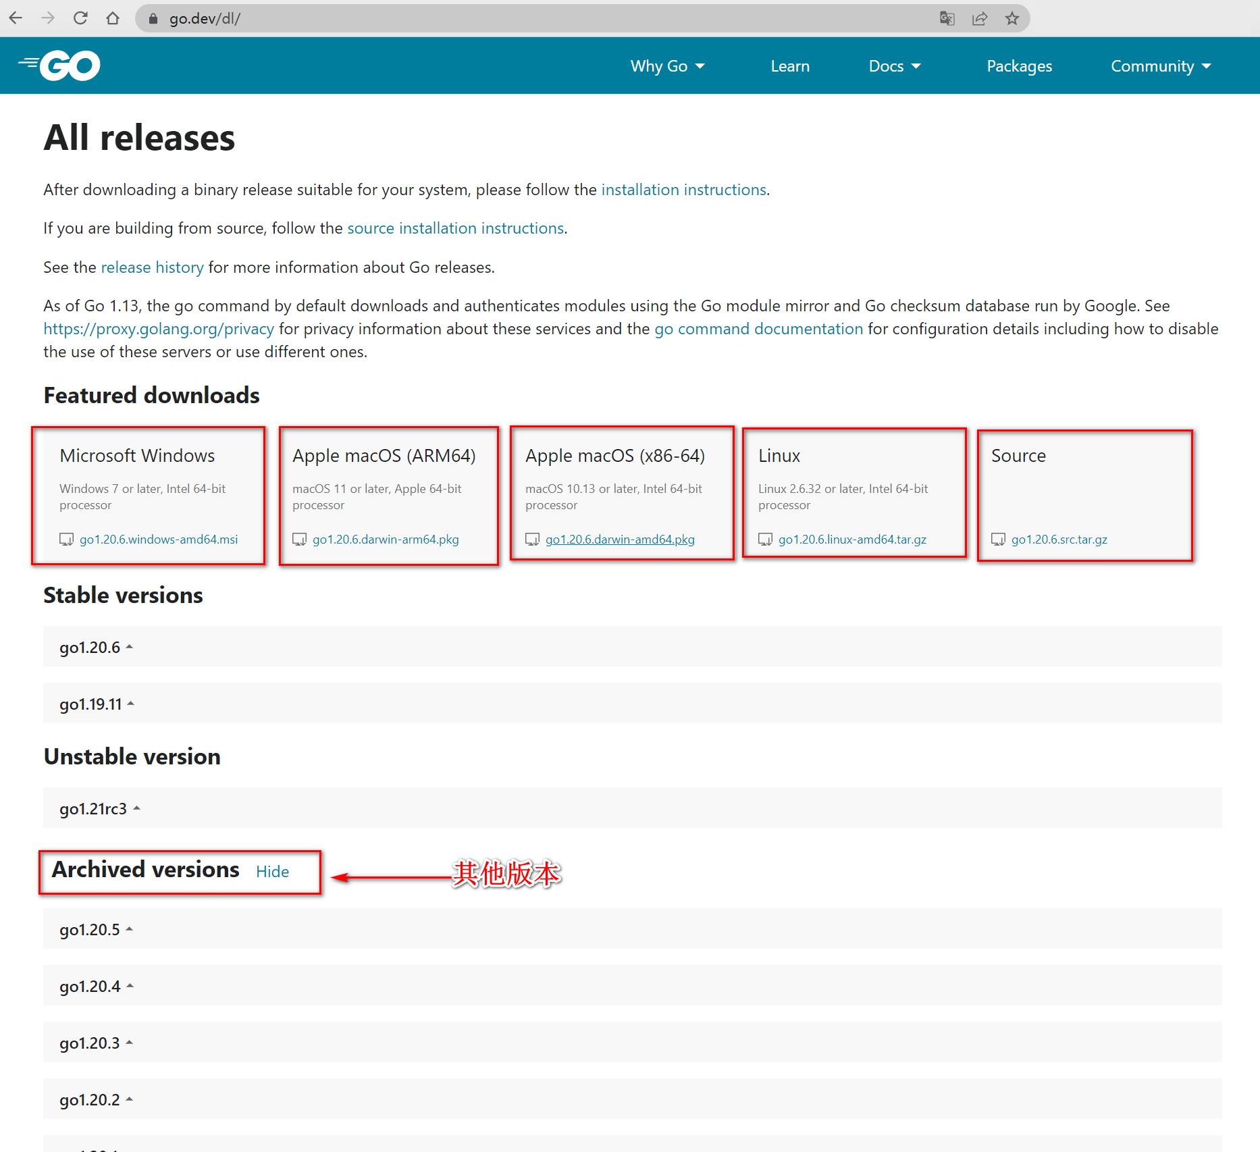Click the browser back arrow
The width and height of the screenshot is (1260, 1152).
click(16, 18)
